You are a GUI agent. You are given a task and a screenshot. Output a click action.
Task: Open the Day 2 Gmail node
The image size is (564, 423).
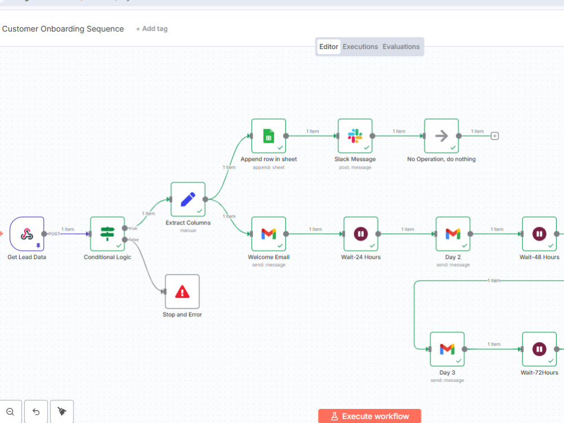[453, 234]
